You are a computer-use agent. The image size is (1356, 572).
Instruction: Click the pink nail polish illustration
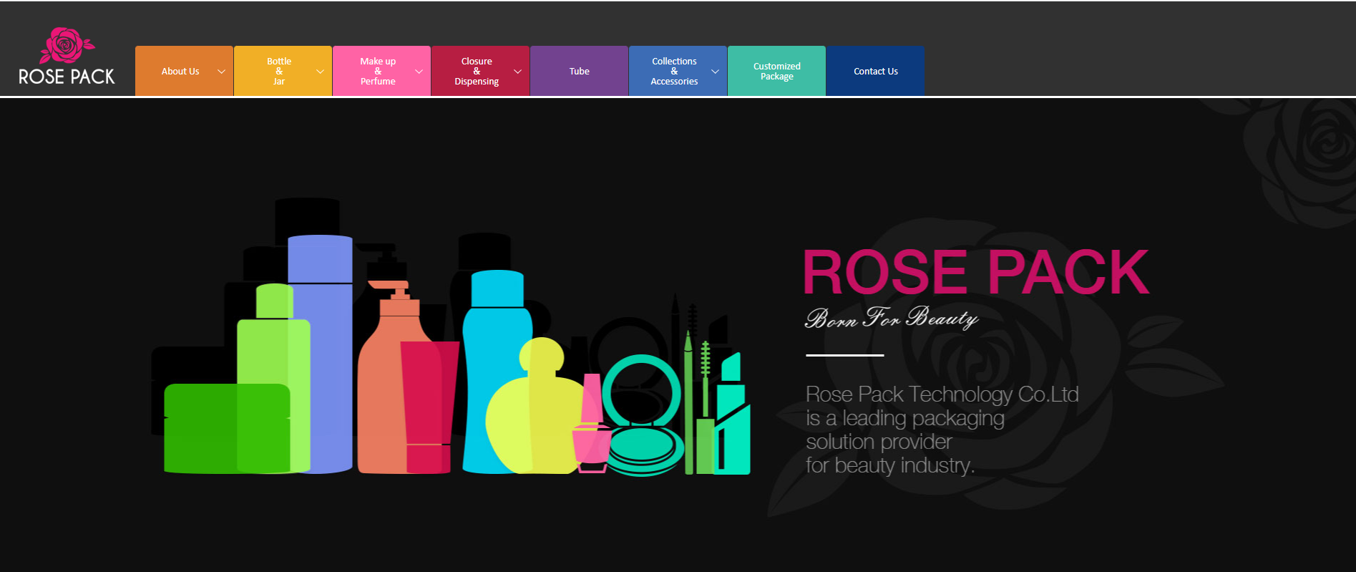point(591,424)
